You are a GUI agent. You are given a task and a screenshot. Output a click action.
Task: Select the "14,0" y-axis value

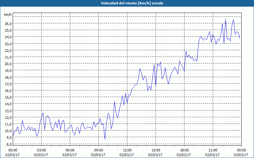[x=8, y=104]
